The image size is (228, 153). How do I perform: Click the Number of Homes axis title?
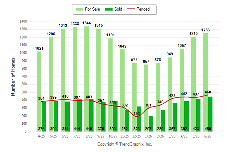point(13,77)
